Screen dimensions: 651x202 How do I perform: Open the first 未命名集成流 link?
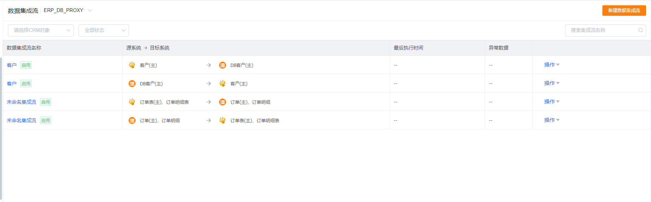(21, 102)
